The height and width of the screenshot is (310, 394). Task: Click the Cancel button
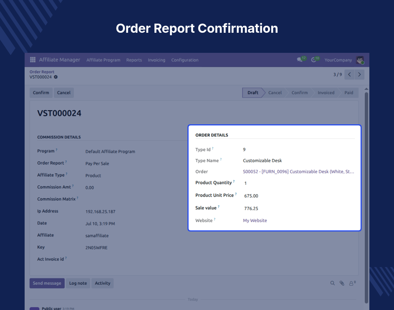click(64, 93)
